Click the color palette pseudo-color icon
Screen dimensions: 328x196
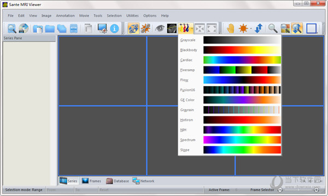184,28
